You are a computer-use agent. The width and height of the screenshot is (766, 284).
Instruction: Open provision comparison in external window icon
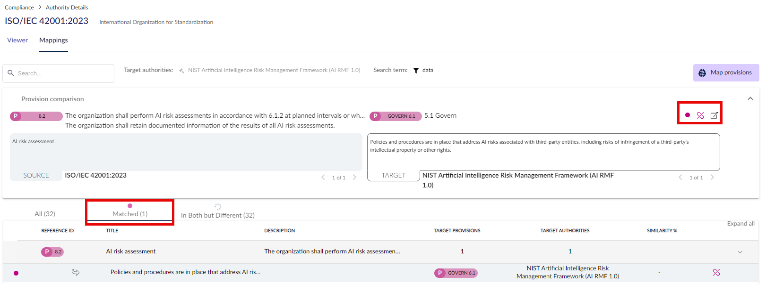point(714,115)
